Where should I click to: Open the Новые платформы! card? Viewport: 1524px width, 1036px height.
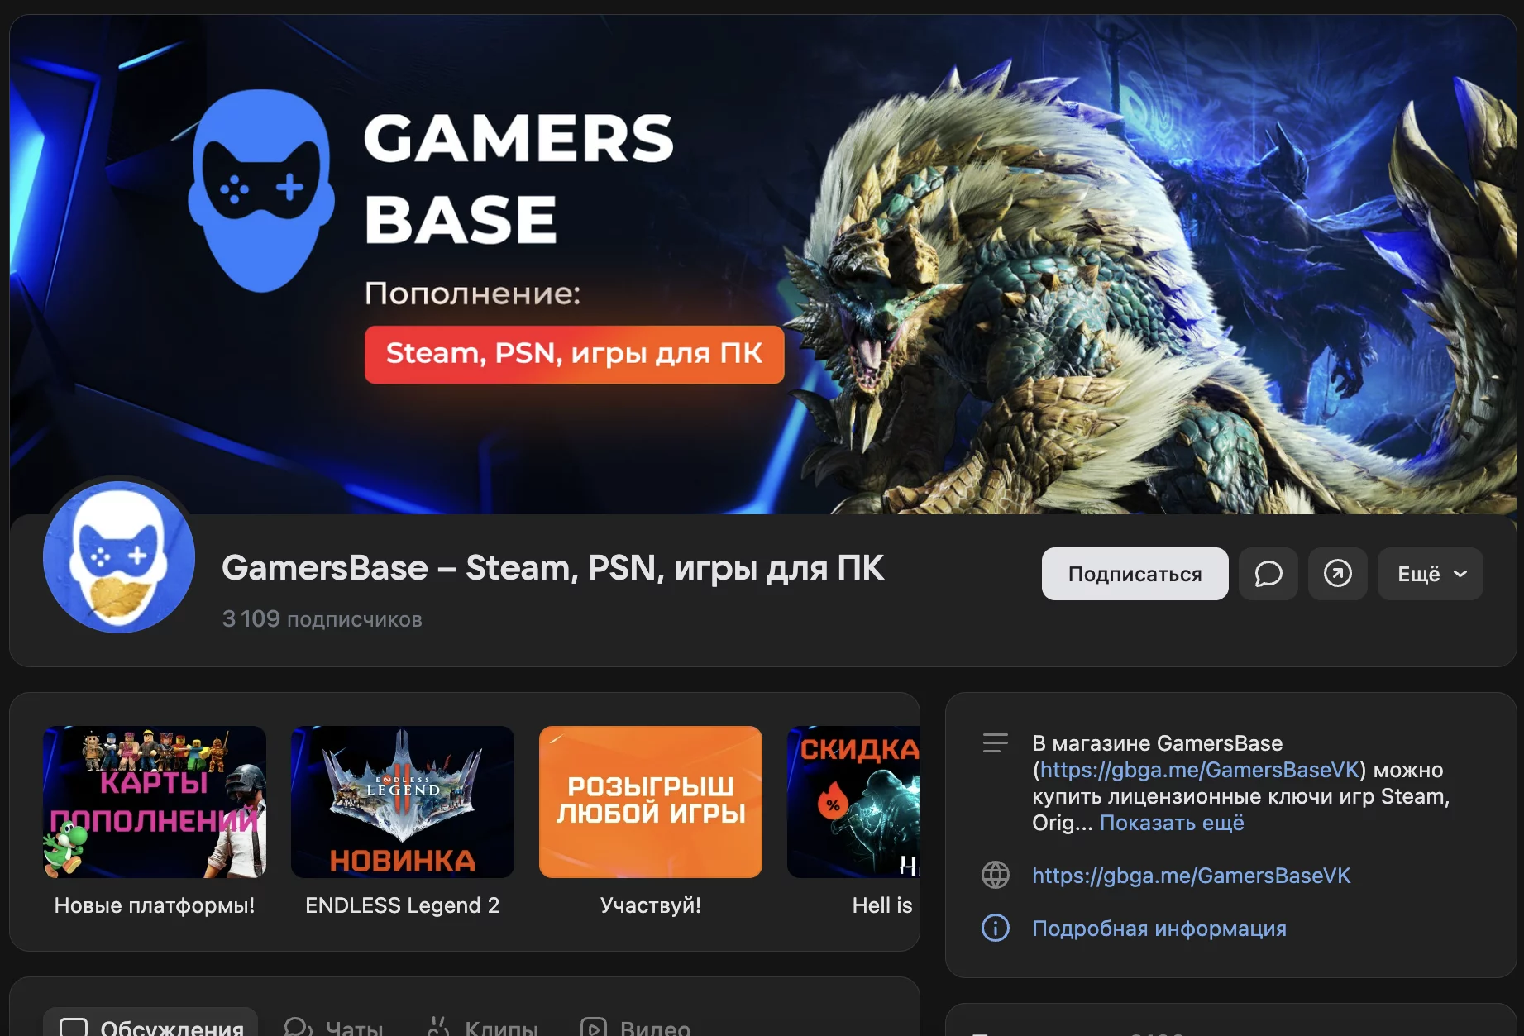click(155, 821)
